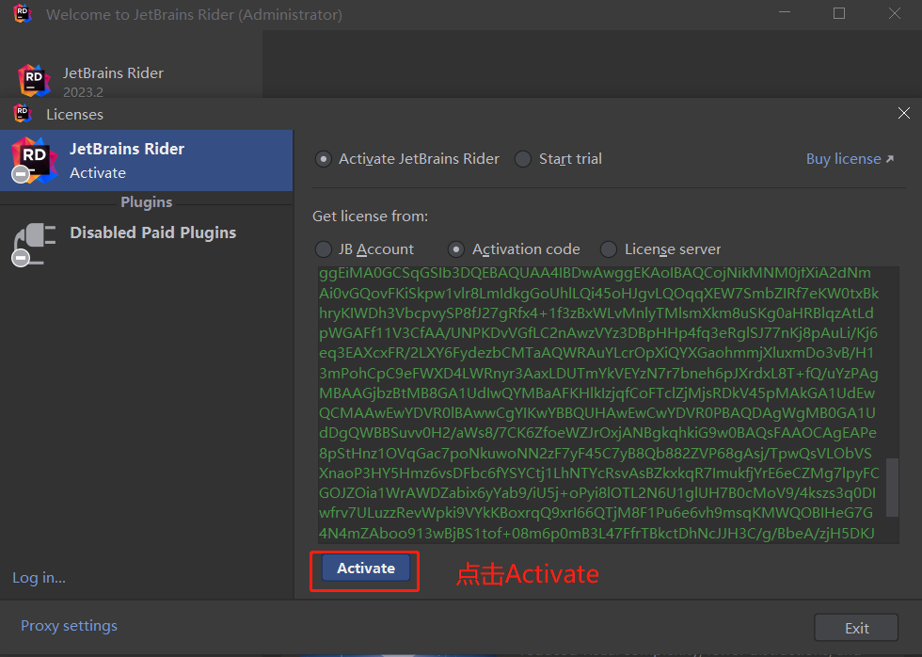Image resolution: width=922 pixels, height=657 pixels.
Task: Close the Licenses dialog
Action: [x=904, y=113]
